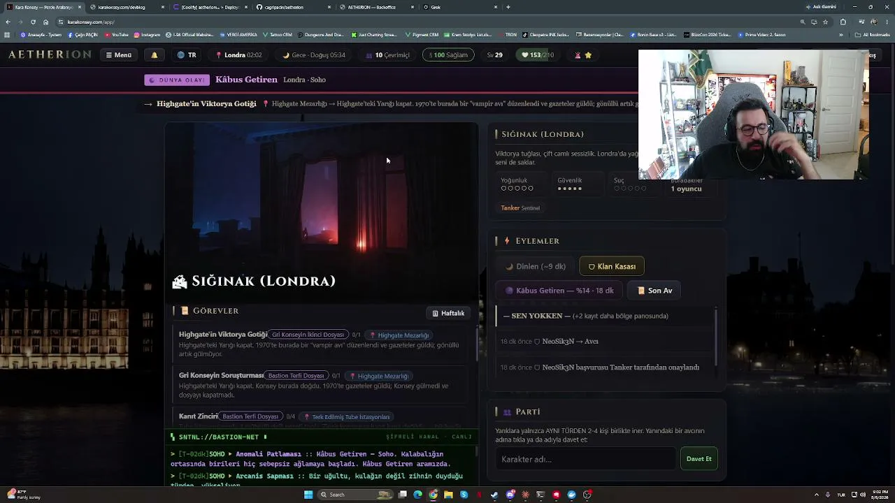This screenshot has height=503, width=895.
Task: Focus the Karakter adı input field
Action: [586, 459]
